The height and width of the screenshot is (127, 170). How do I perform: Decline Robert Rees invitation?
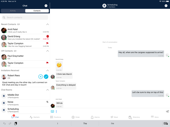41,77
